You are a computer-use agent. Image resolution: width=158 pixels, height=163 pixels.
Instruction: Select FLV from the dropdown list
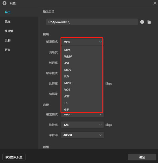tap(67, 76)
